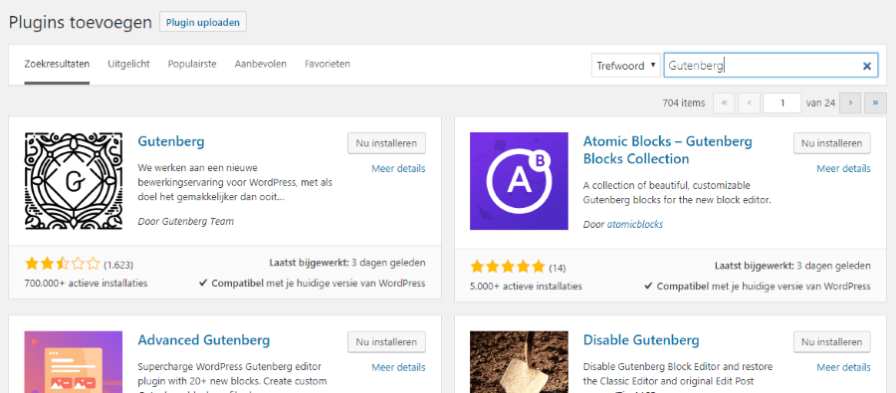Install the Gutenberg plugin now
The image size is (896, 393).
point(387,143)
